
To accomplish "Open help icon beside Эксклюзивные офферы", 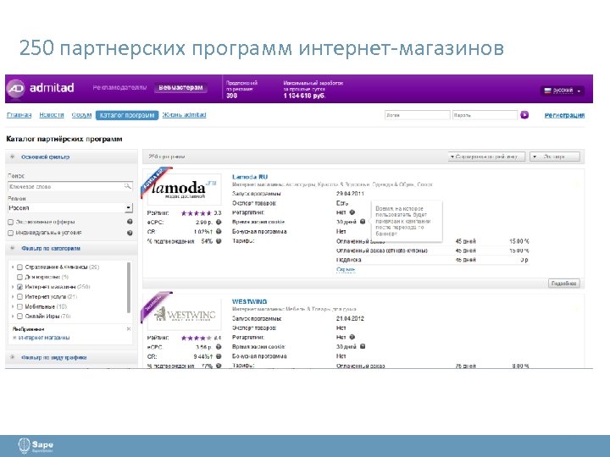I will coord(130,222).
